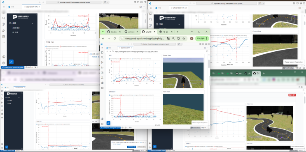Open Run and Debug in center VS Code window
The width and height of the screenshot is (306, 152).
[102, 68]
